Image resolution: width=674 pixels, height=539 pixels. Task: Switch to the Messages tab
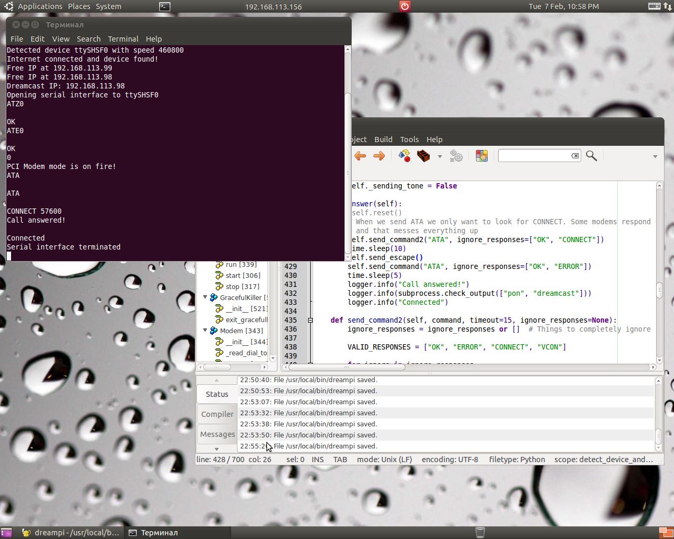[x=217, y=434]
